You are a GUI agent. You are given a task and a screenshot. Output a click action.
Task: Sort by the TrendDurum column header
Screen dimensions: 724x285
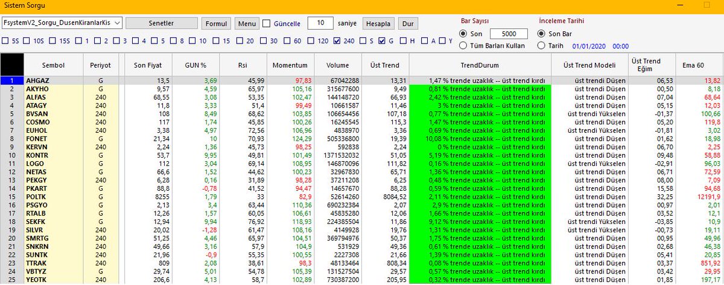pyautogui.click(x=480, y=65)
